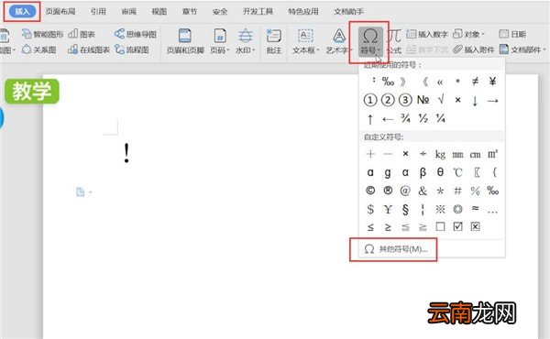The image size is (550, 339).
Task: Insert the β beta symbol
Action: point(423,172)
